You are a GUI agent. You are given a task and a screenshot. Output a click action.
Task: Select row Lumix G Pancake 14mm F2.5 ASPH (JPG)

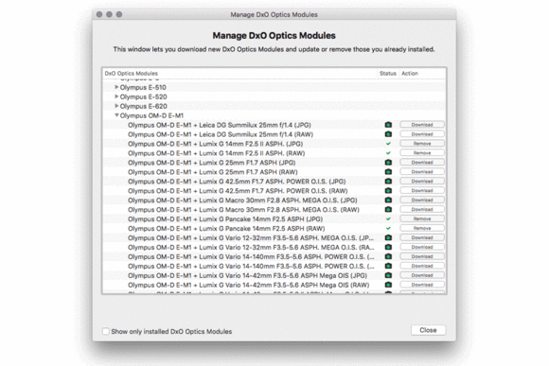click(274, 219)
